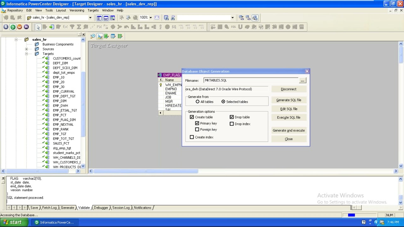Image resolution: width=404 pixels, height=227 pixels.
Task: Open the Transformation Developer tool icon
Action: coord(106,37)
